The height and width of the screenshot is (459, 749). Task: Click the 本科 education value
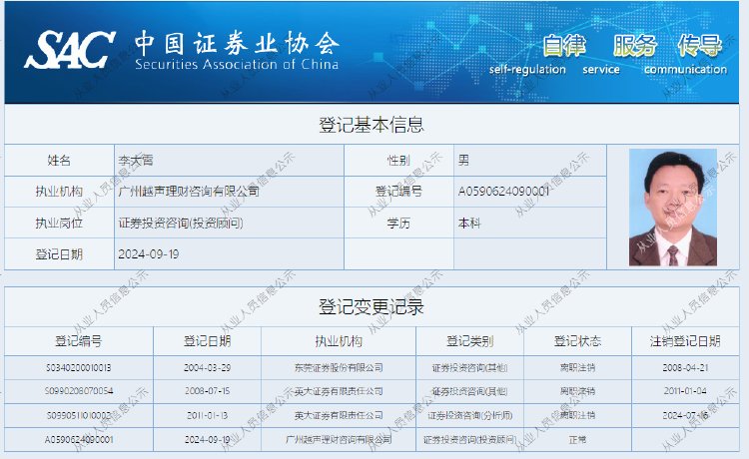[469, 223]
